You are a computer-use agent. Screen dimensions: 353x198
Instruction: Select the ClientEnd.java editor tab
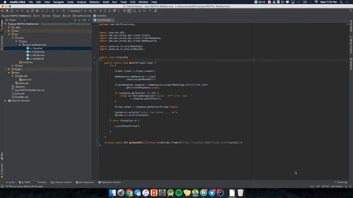[104, 20]
